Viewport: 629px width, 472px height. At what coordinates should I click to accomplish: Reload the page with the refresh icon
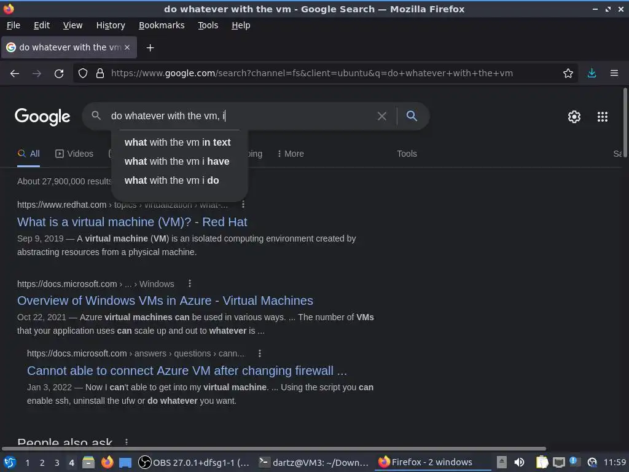(59, 74)
